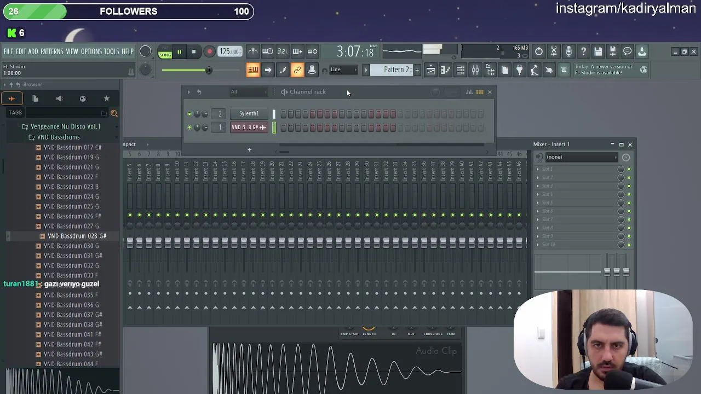Click the speech bubble chat icon
This screenshot has height=394, width=701.
click(x=628, y=51)
